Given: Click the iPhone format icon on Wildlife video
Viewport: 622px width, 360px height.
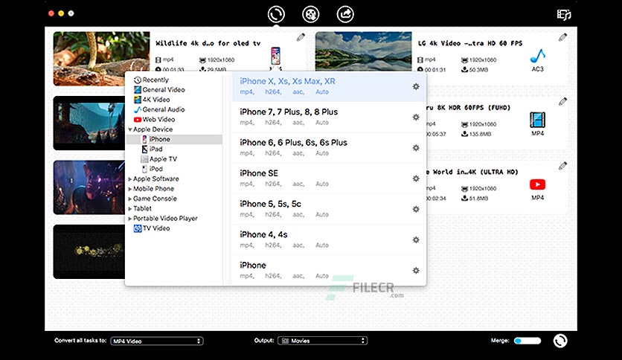Looking at the screenshot, I should click(276, 56).
